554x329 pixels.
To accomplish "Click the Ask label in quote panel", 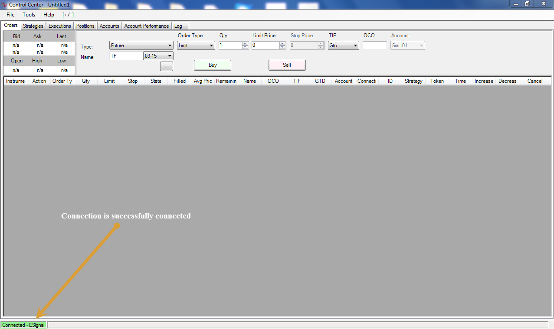I will (x=37, y=36).
